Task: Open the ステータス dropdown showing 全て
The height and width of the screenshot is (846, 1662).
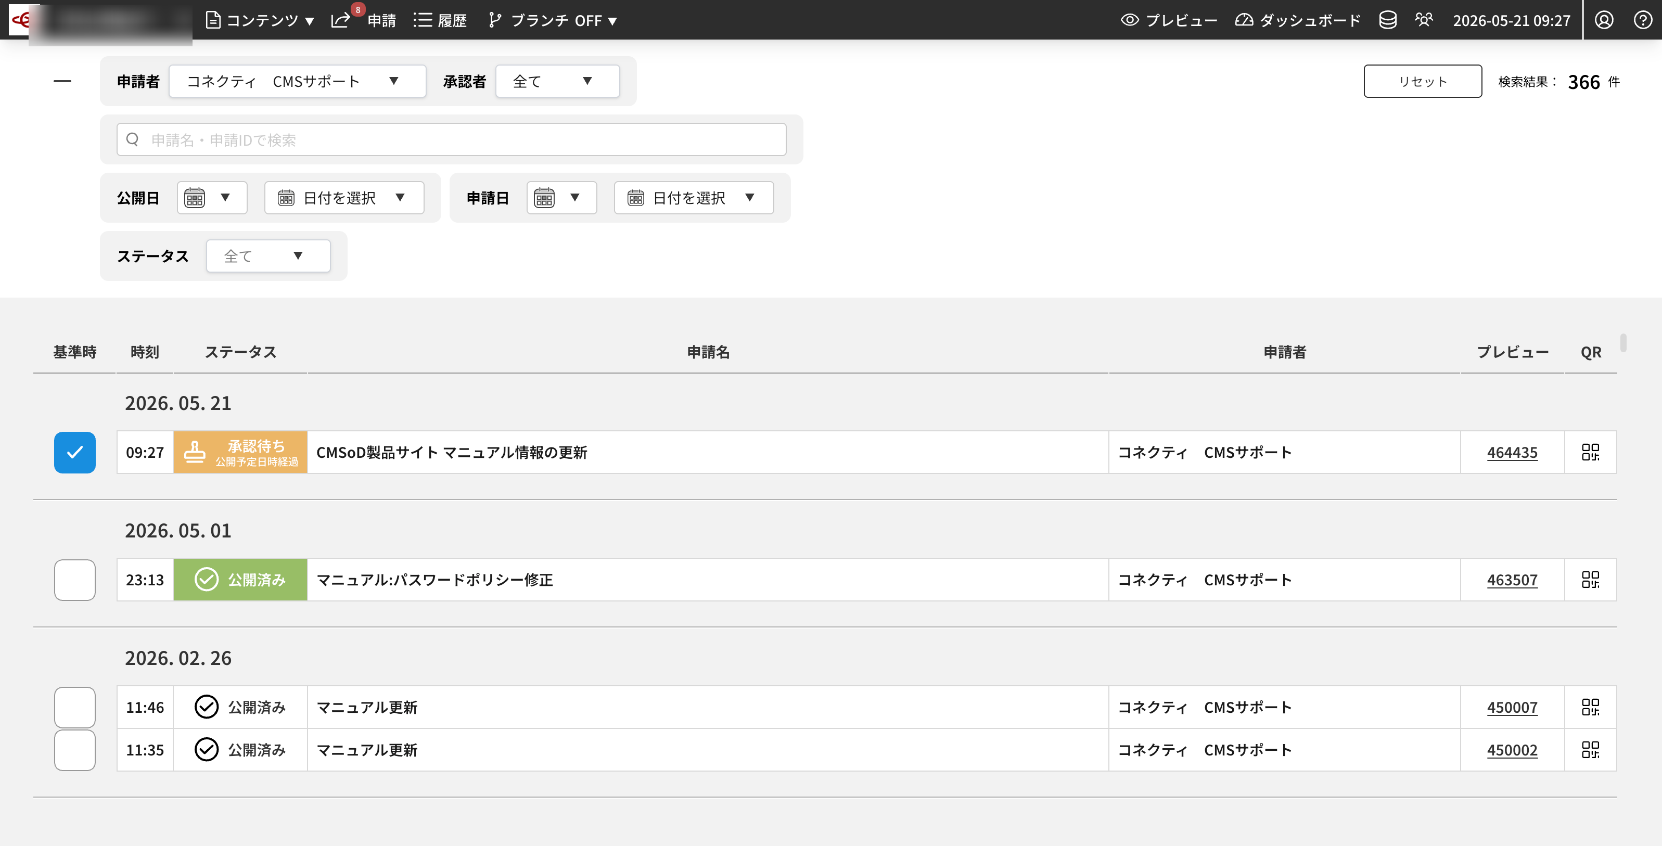Action: (x=269, y=255)
